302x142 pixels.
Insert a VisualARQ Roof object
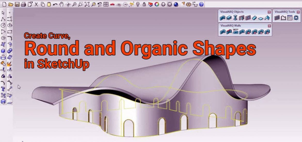(x=267, y=18)
